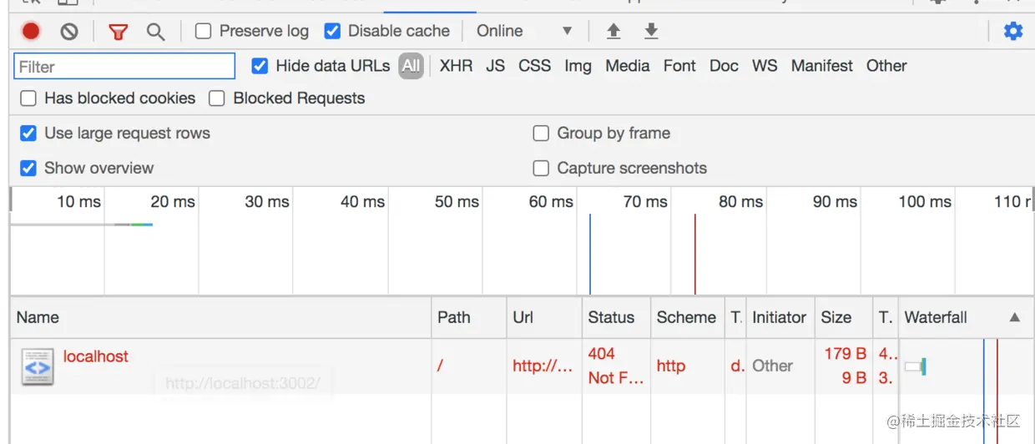Check Blocked Requests
1035x444 pixels.
click(217, 98)
